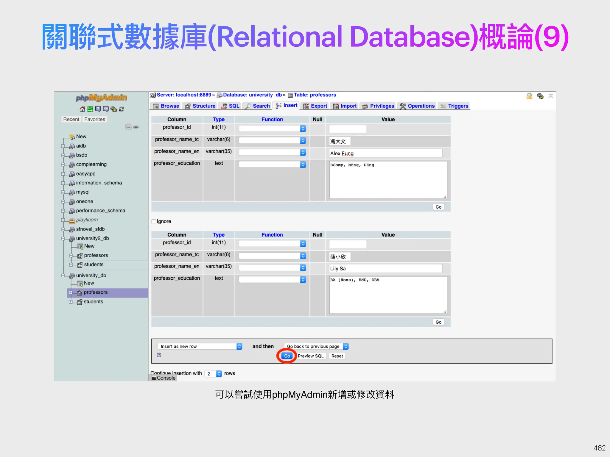Open navigation panel settings gear icon
This screenshot has height=457, width=610.
[113, 109]
